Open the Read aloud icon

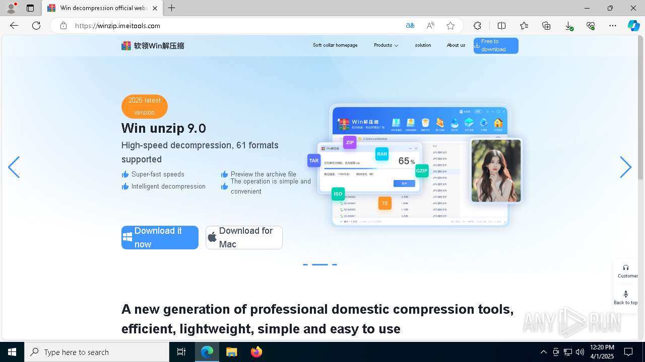pos(430,26)
